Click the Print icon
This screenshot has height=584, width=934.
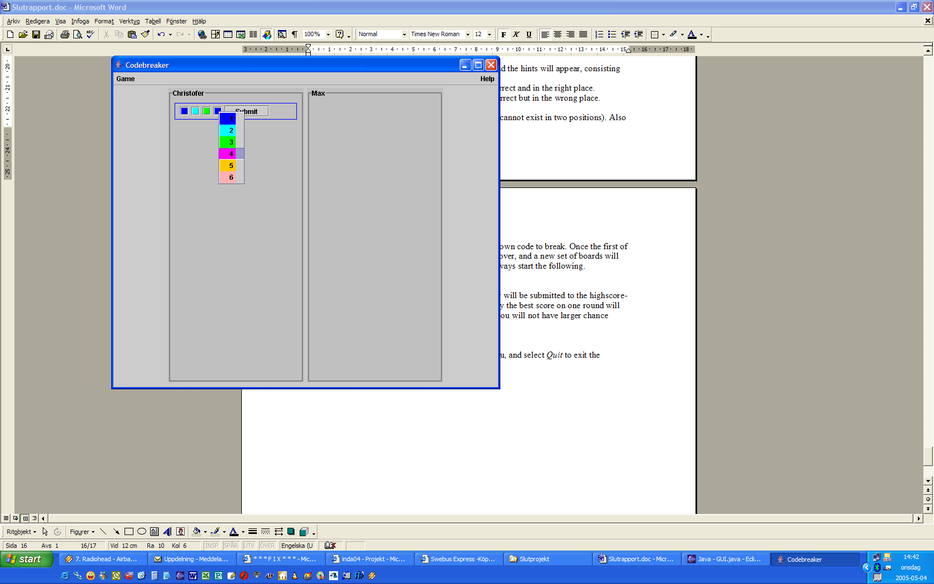65,34
